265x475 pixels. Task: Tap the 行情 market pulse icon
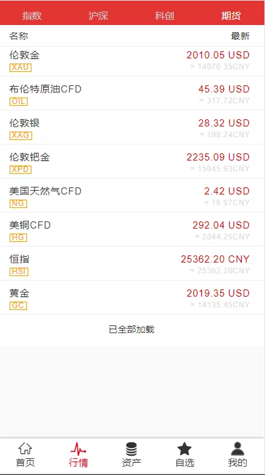78,449
